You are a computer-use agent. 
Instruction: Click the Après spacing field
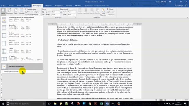point(71,14)
